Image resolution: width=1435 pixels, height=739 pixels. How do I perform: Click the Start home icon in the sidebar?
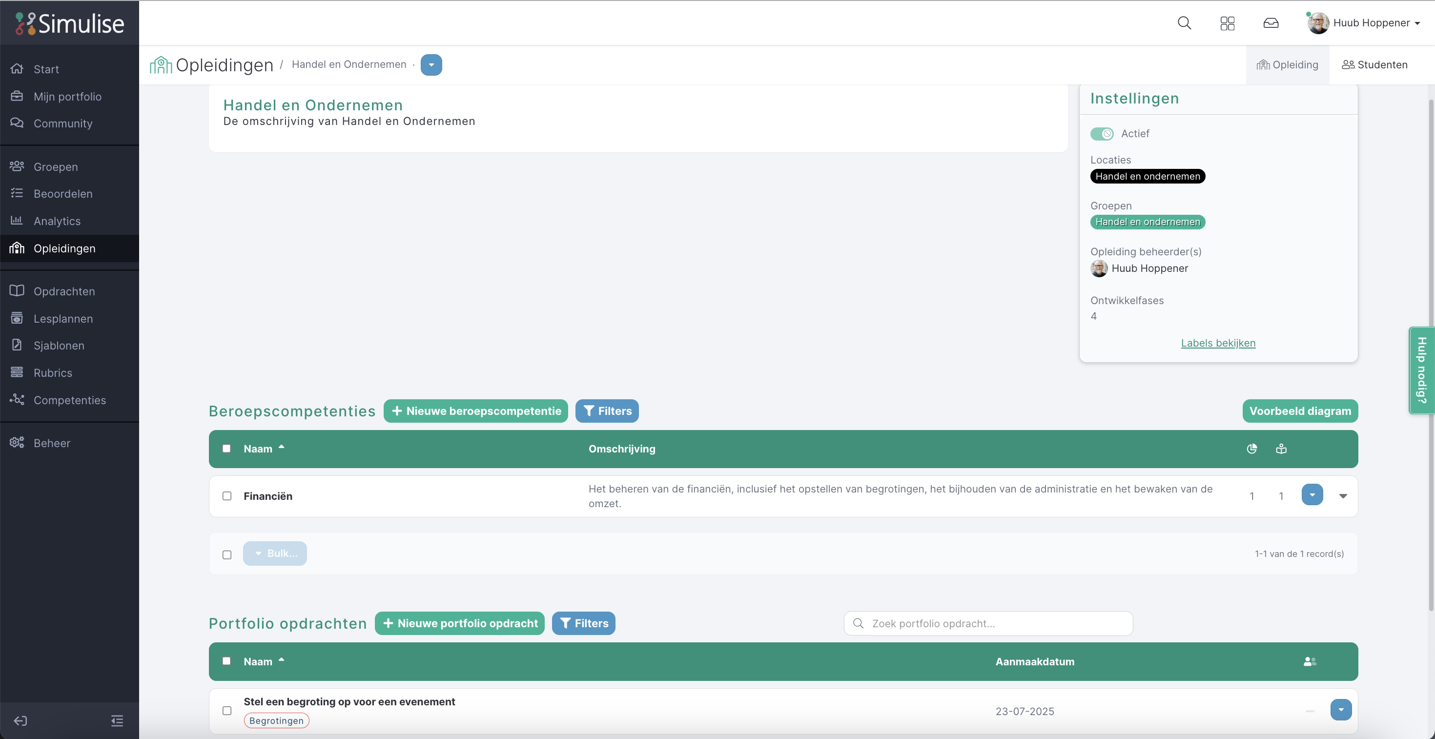coord(17,68)
